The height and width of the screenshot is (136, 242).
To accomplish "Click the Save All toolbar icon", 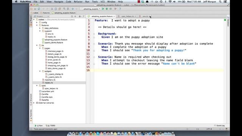I will tap(35, 9).
